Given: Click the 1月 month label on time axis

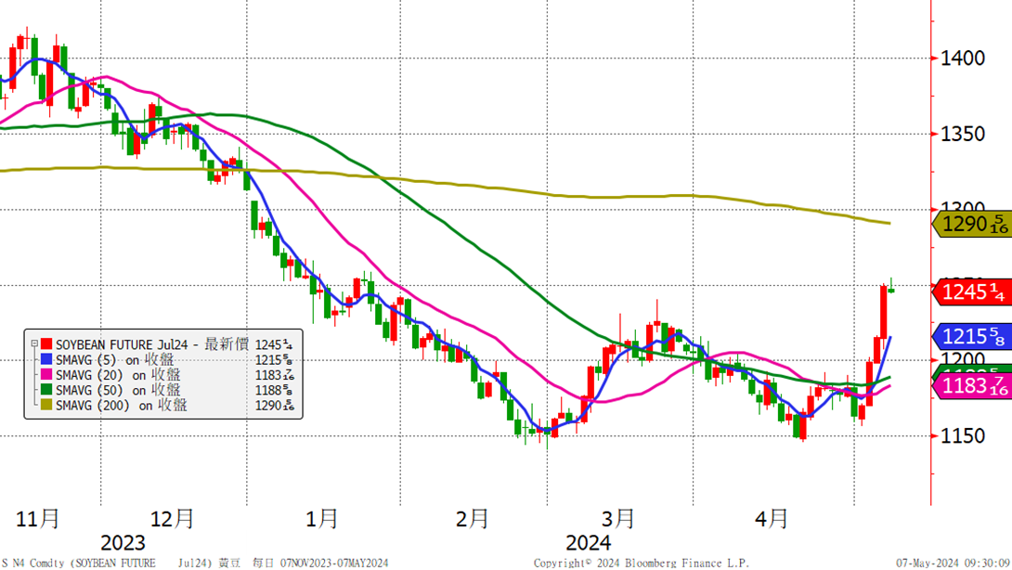Looking at the screenshot, I should point(321,518).
